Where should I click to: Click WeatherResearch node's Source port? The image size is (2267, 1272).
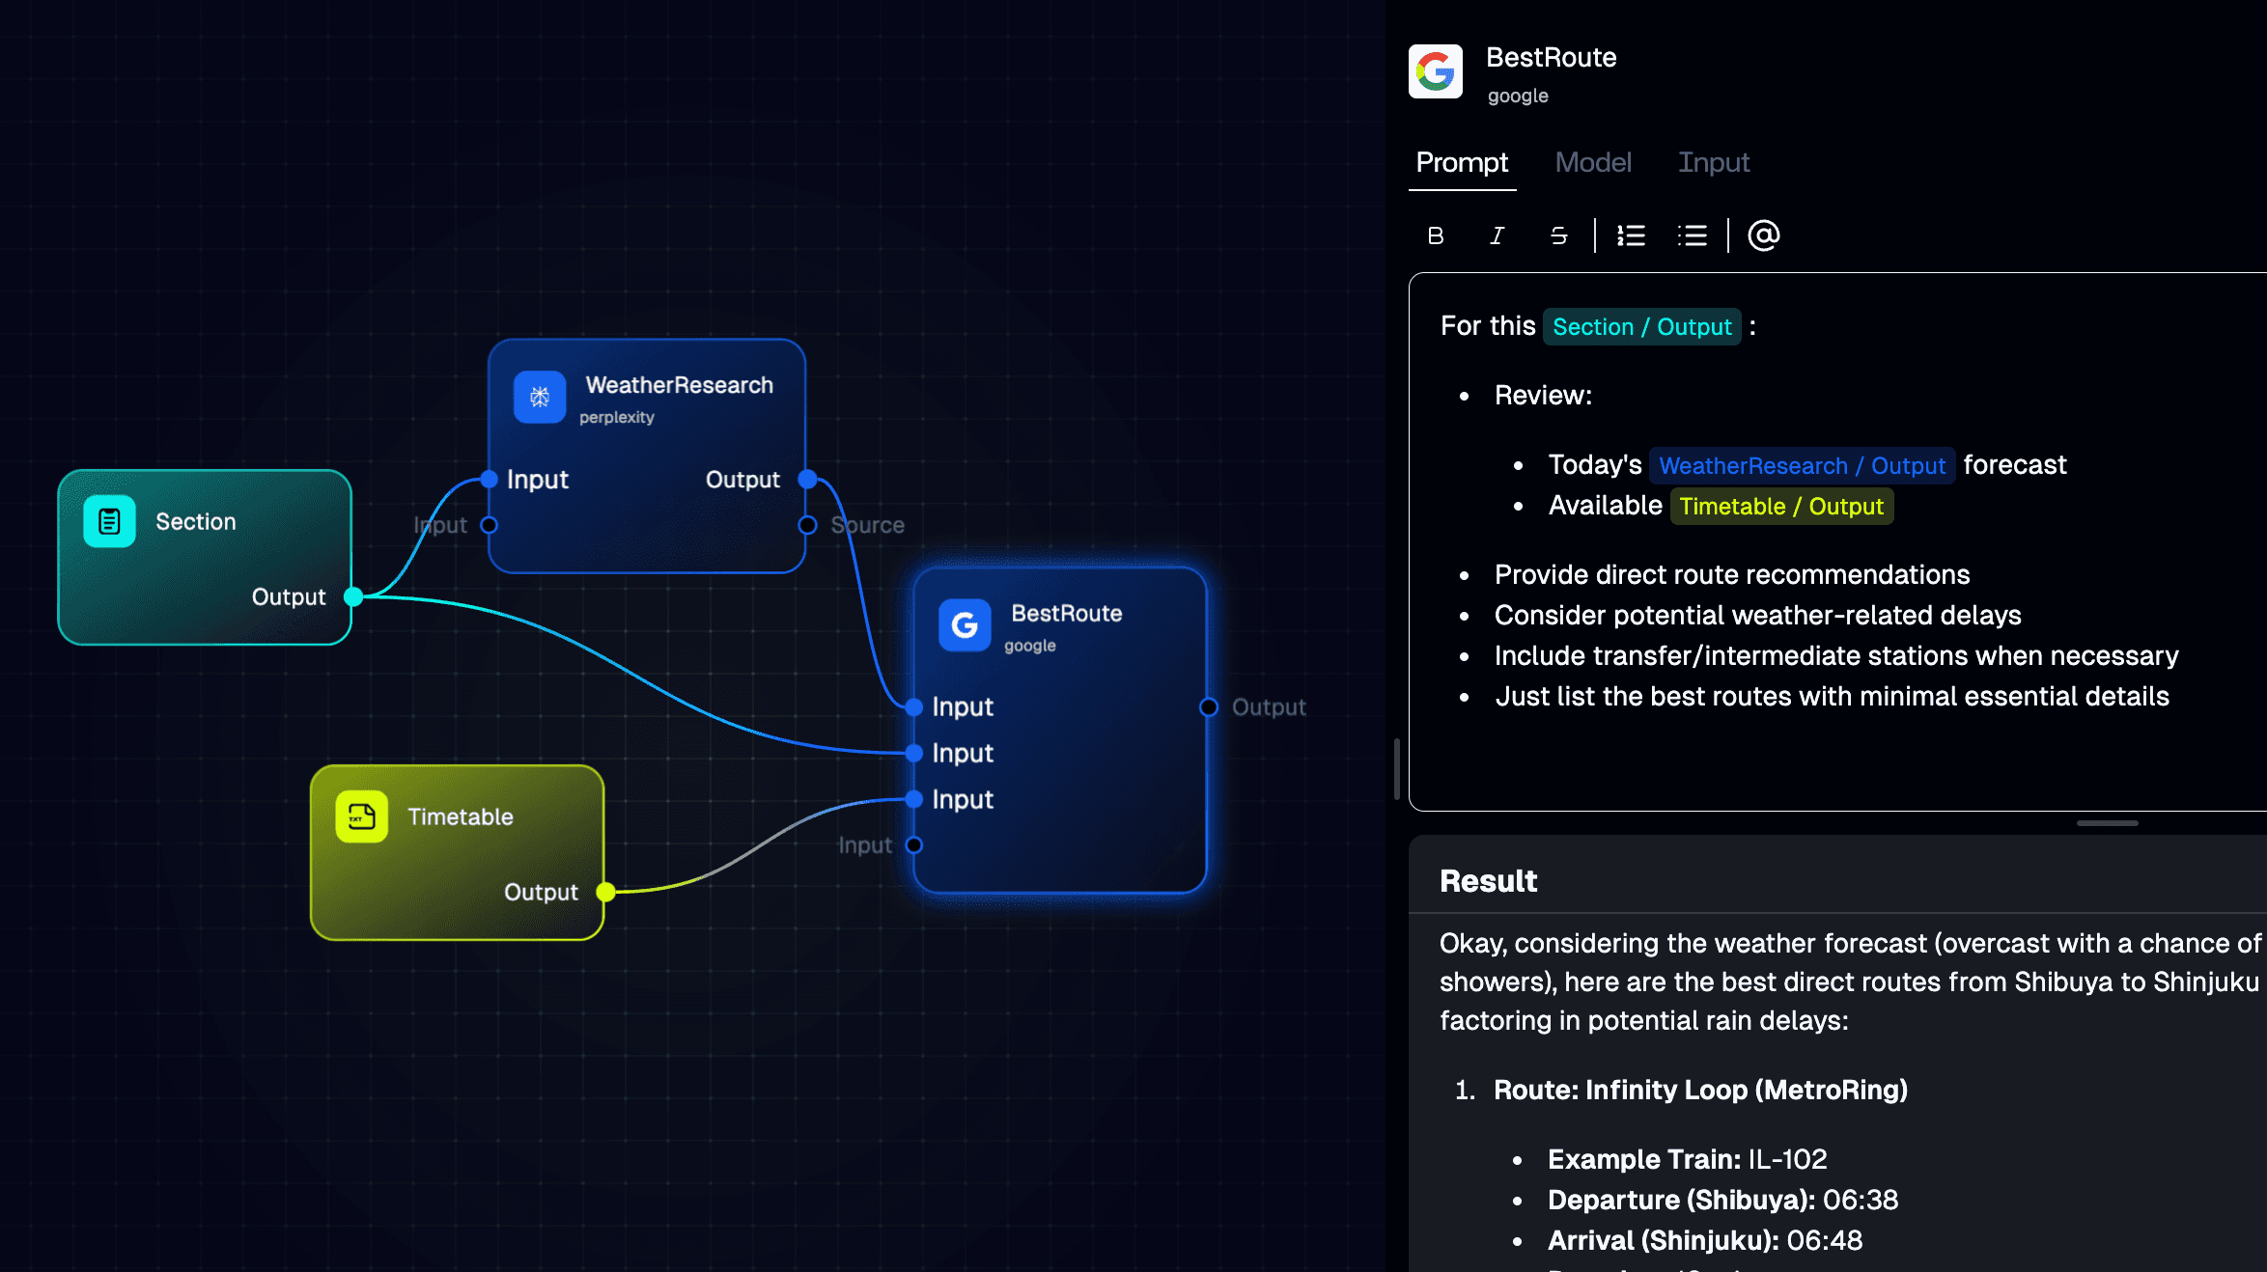click(x=808, y=525)
